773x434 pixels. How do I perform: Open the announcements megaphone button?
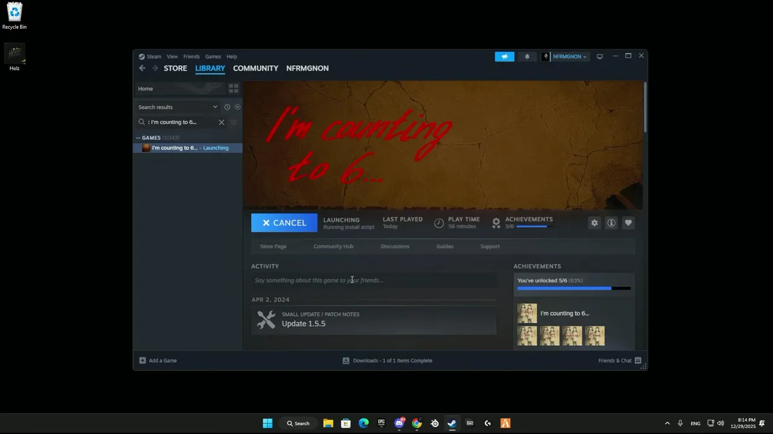pos(504,57)
